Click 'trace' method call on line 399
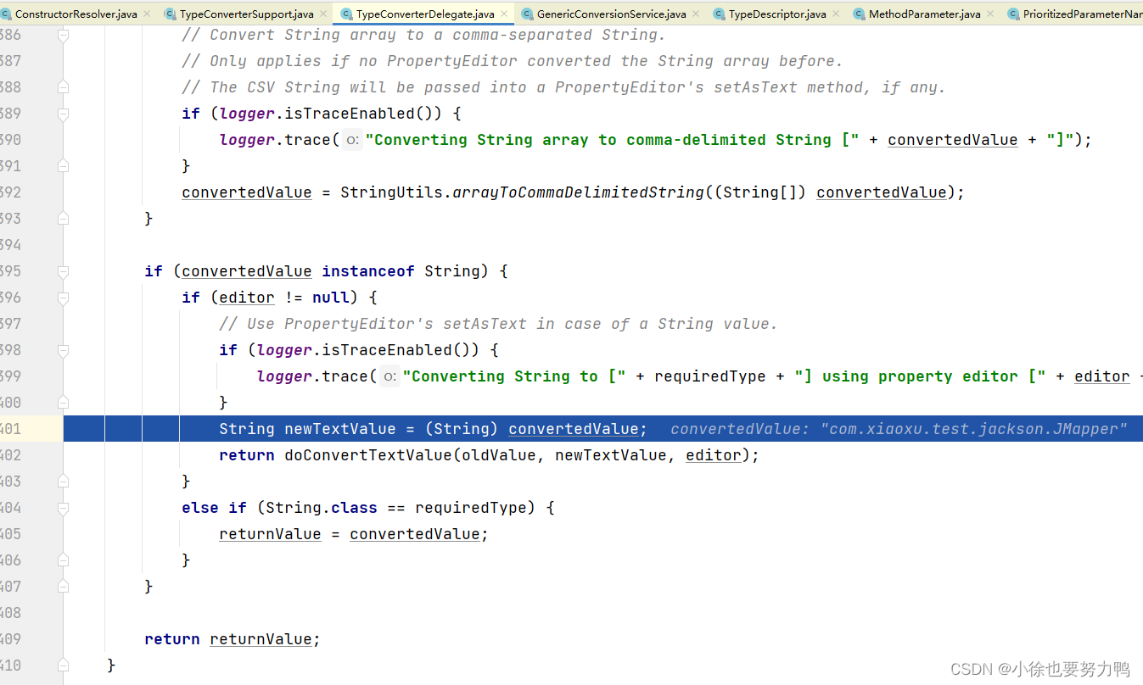Screen dimensions: 1143x685 [x=345, y=376]
